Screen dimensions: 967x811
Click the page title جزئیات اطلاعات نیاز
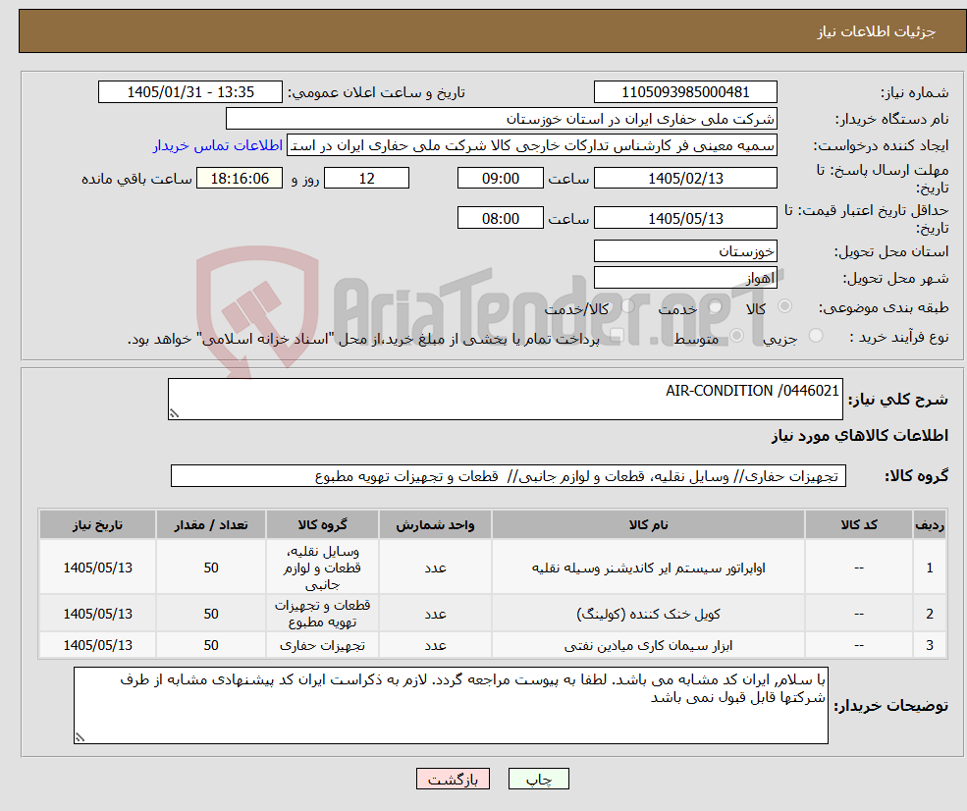[x=877, y=31]
